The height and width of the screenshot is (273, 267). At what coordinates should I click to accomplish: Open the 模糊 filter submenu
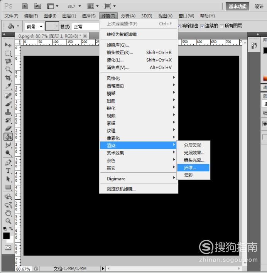click(139, 93)
